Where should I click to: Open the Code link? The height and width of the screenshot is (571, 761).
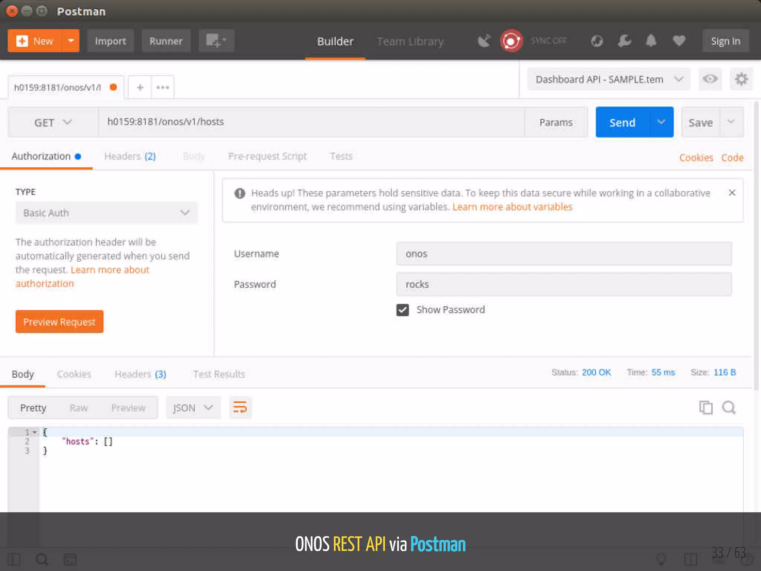pyautogui.click(x=732, y=158)
